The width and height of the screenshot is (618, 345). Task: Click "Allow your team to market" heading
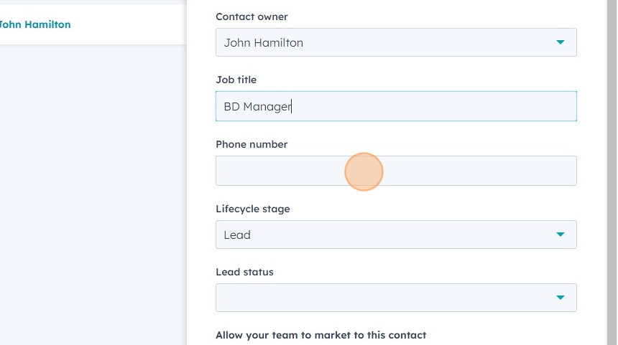pos(320,335)
